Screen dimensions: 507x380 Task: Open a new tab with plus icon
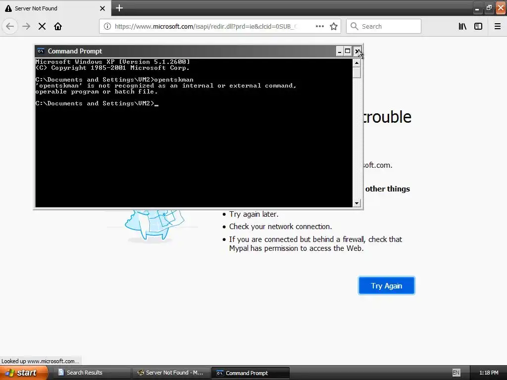(x=119, y=8)
